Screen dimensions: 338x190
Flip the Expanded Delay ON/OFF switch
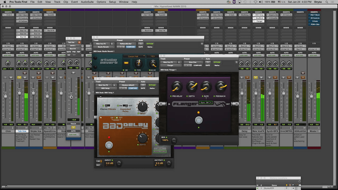[125, 106]
